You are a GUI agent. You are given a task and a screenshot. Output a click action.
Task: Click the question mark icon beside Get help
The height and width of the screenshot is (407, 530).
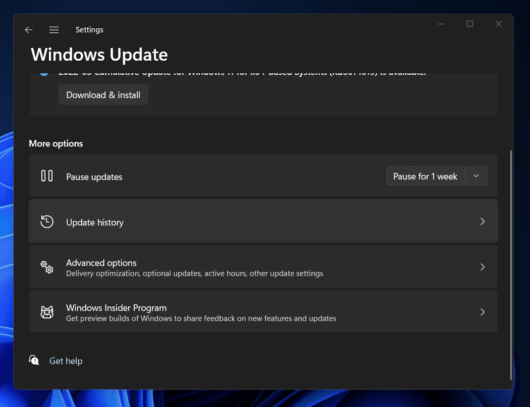33,360
